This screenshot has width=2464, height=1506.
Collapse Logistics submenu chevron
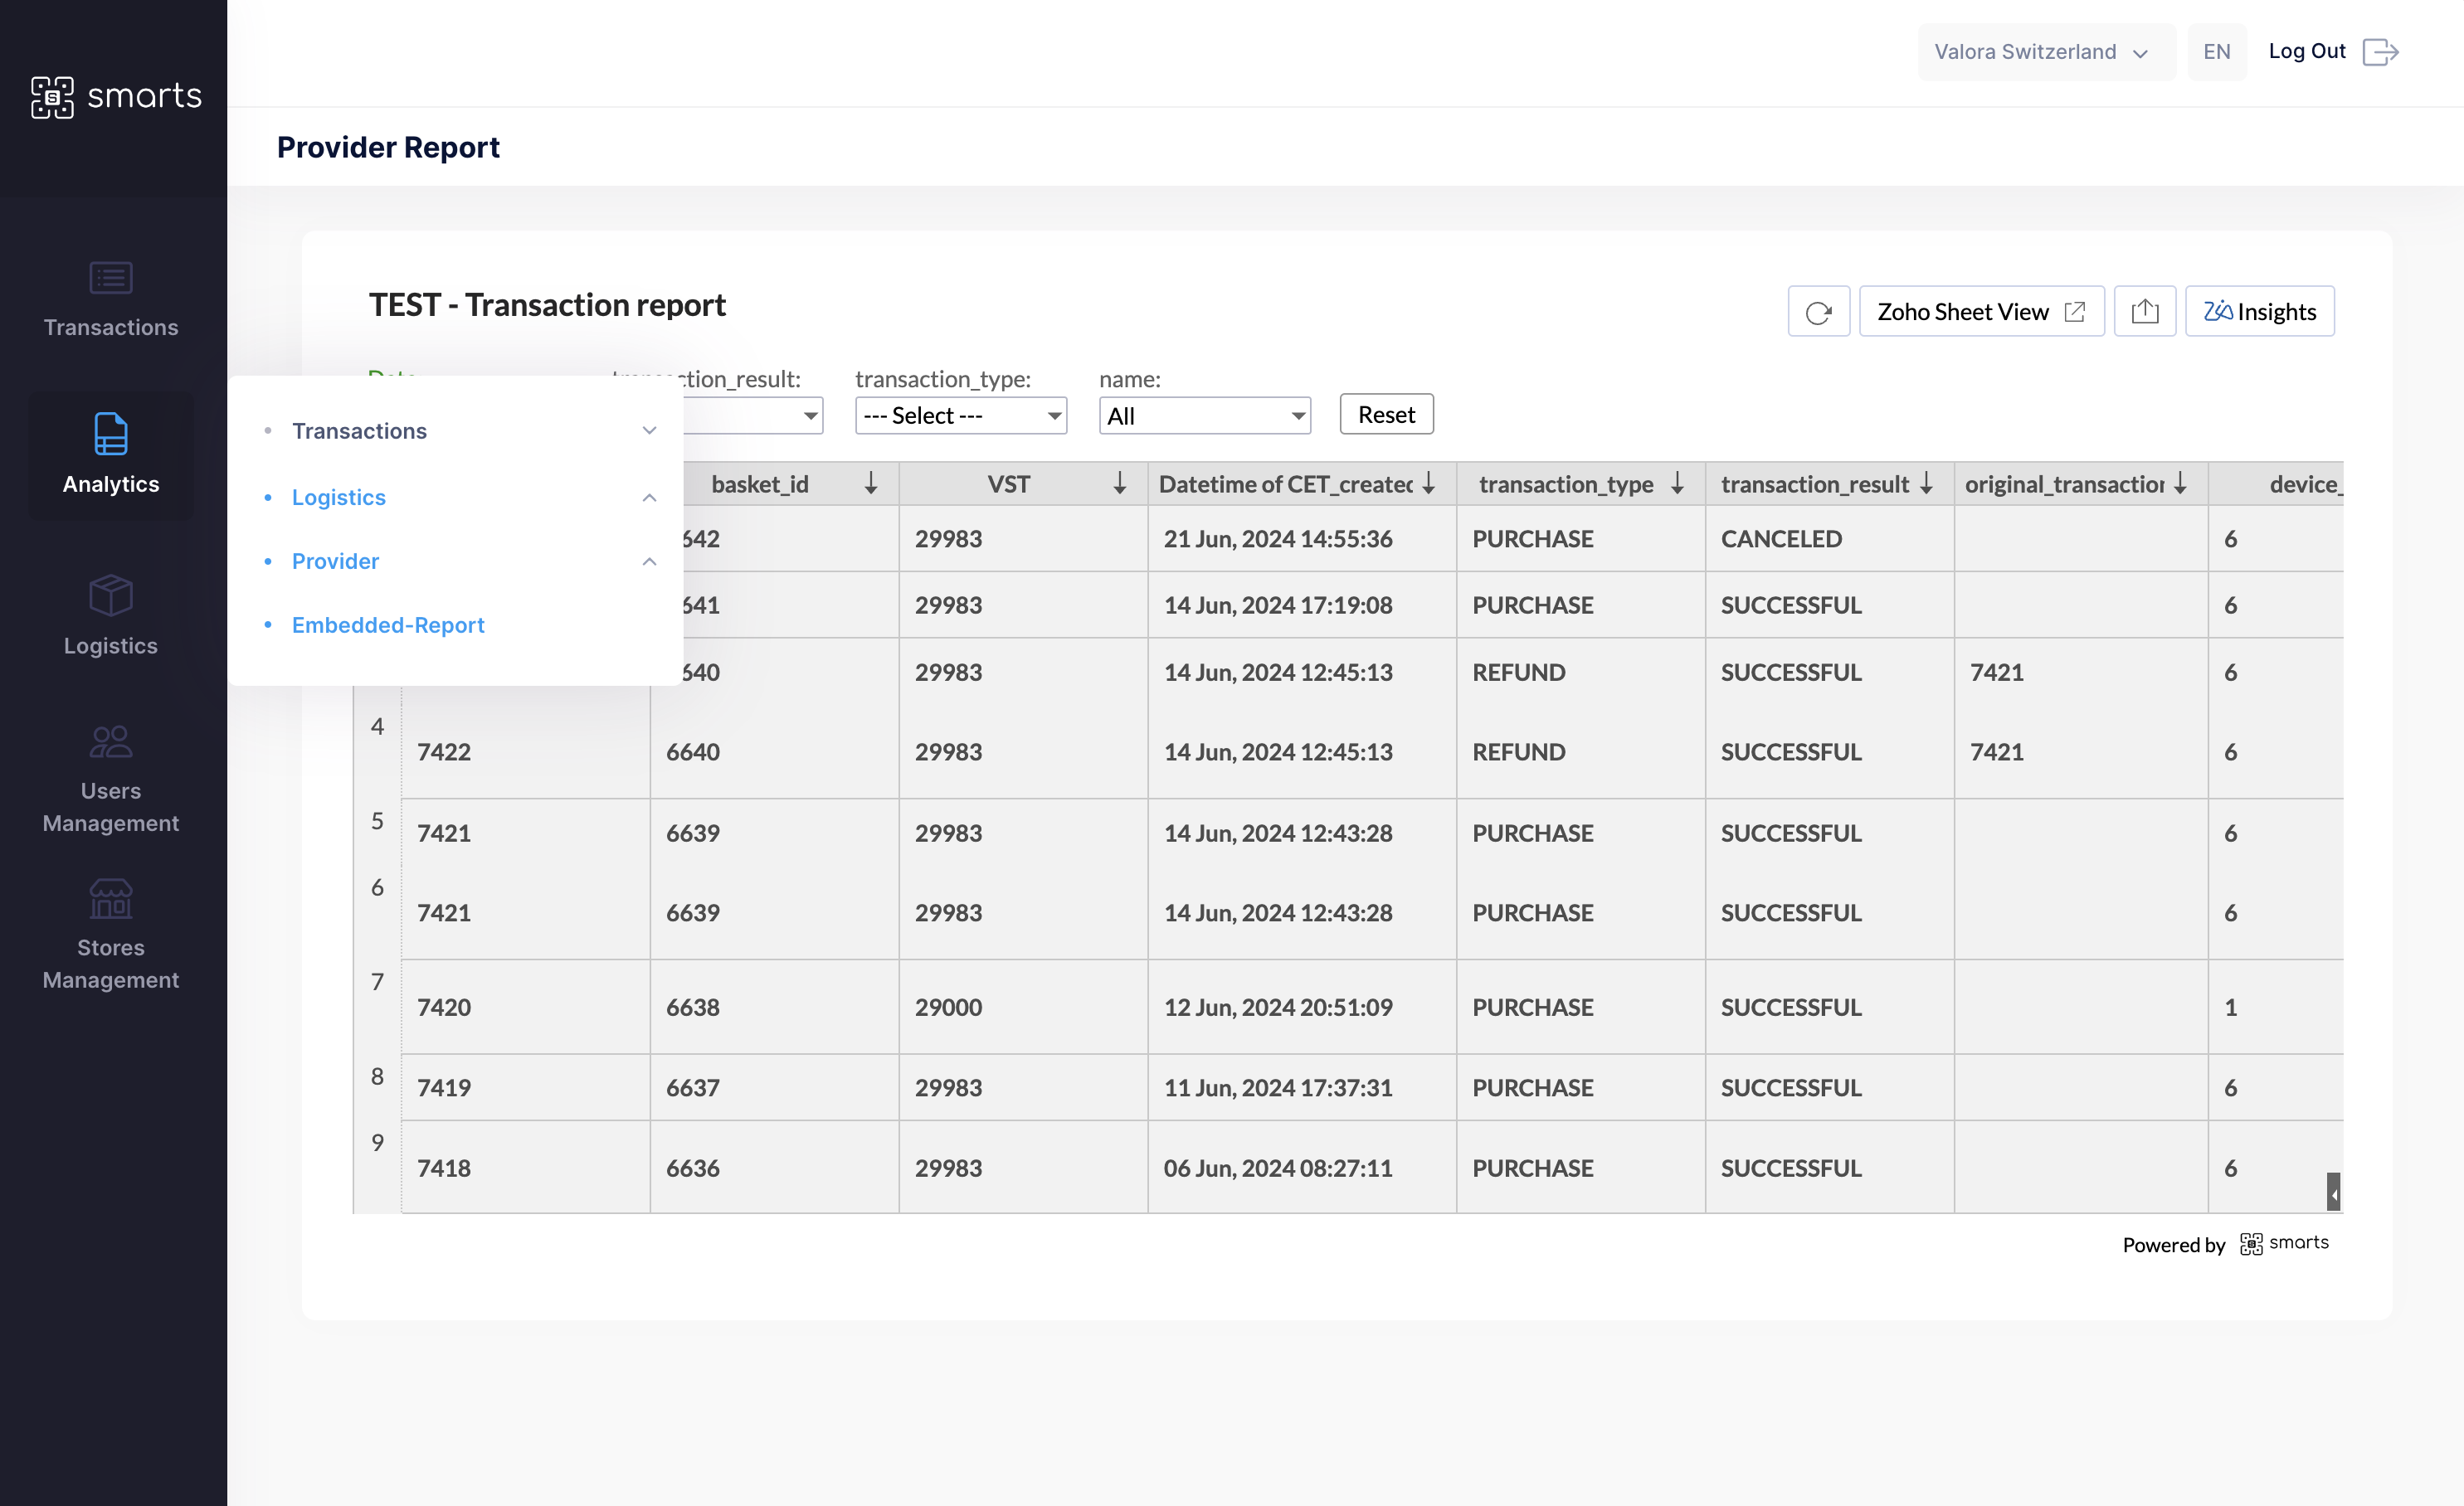coord(649,497)
